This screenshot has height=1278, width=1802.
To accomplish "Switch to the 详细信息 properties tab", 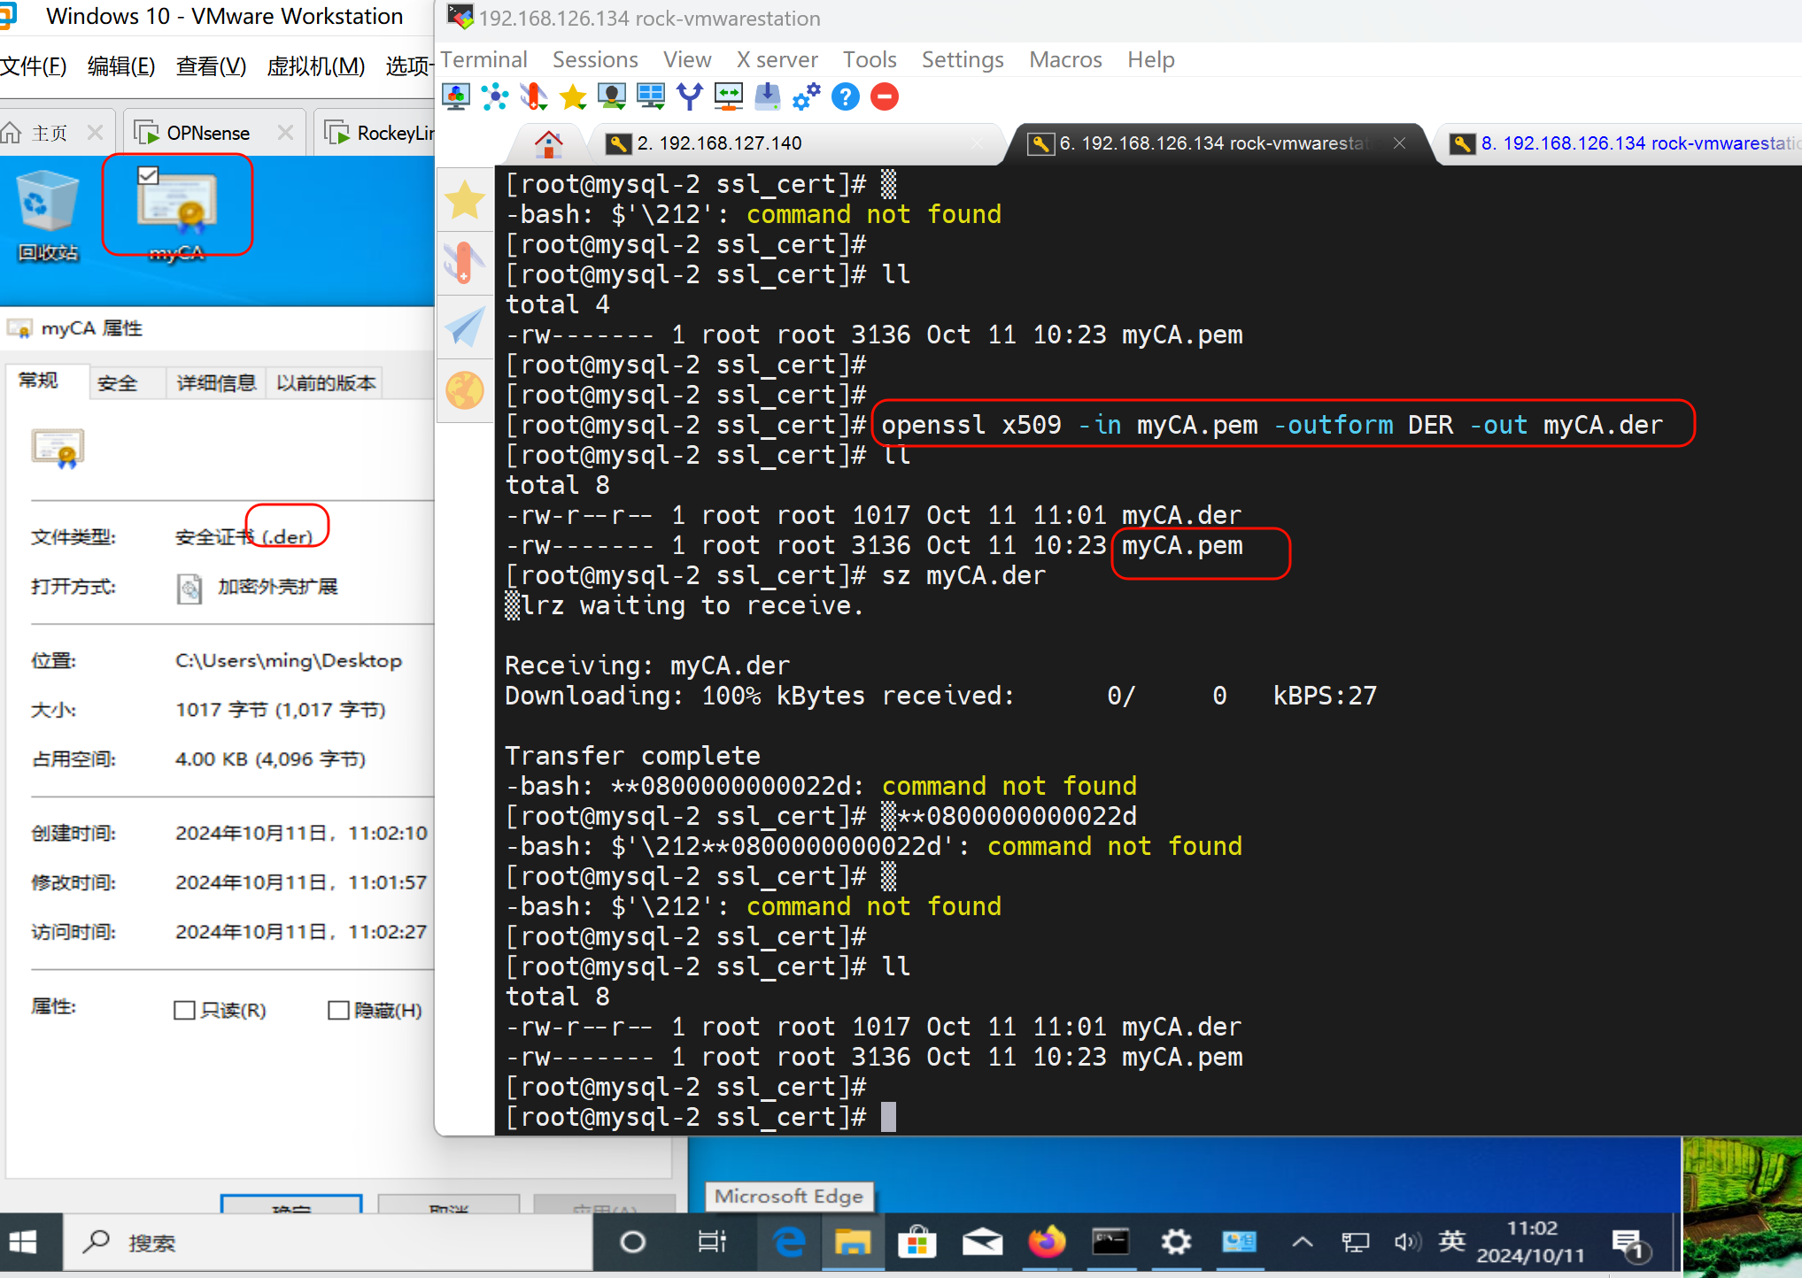I will tap(216, 382).
